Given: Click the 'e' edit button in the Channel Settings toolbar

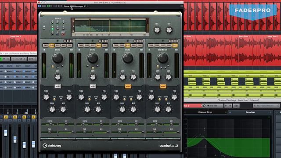Looking at the screenshot, I should pos(236,106).
